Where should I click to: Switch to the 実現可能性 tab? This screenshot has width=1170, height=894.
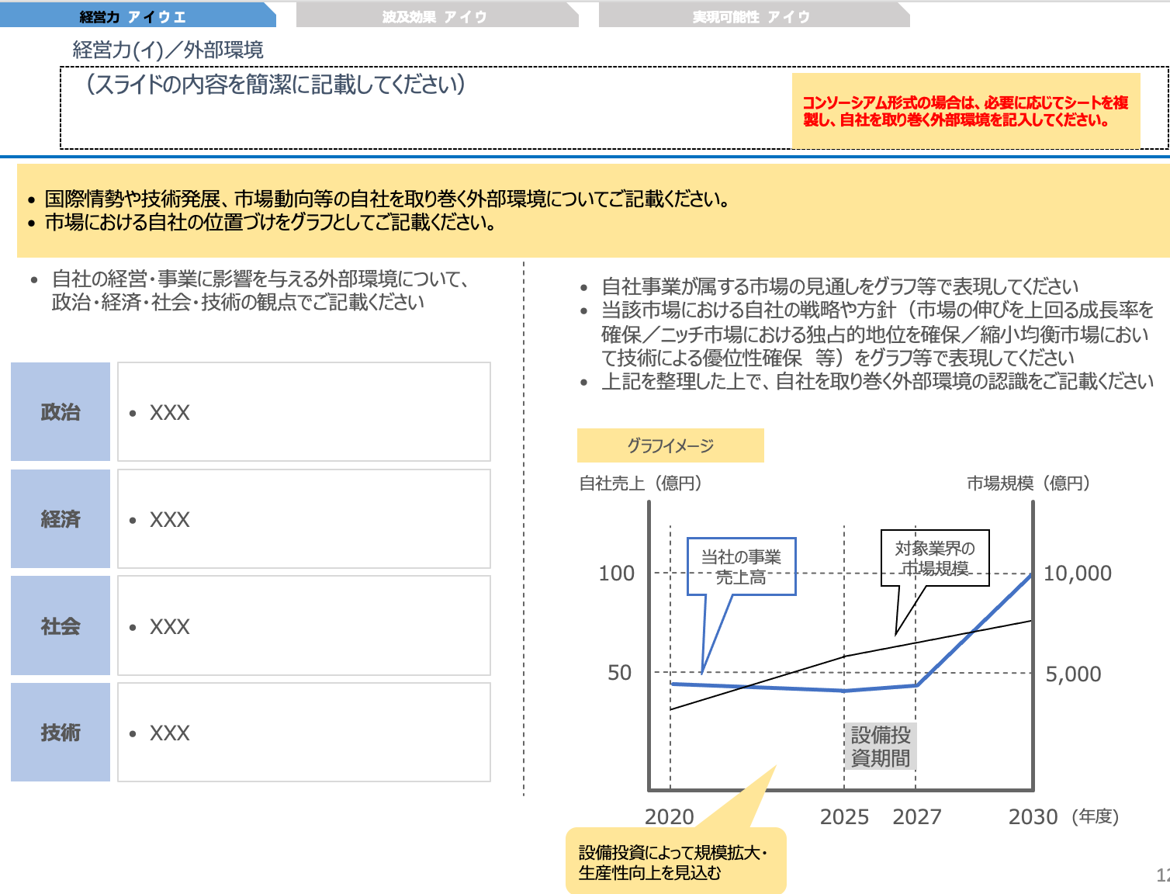pos(746,13)
